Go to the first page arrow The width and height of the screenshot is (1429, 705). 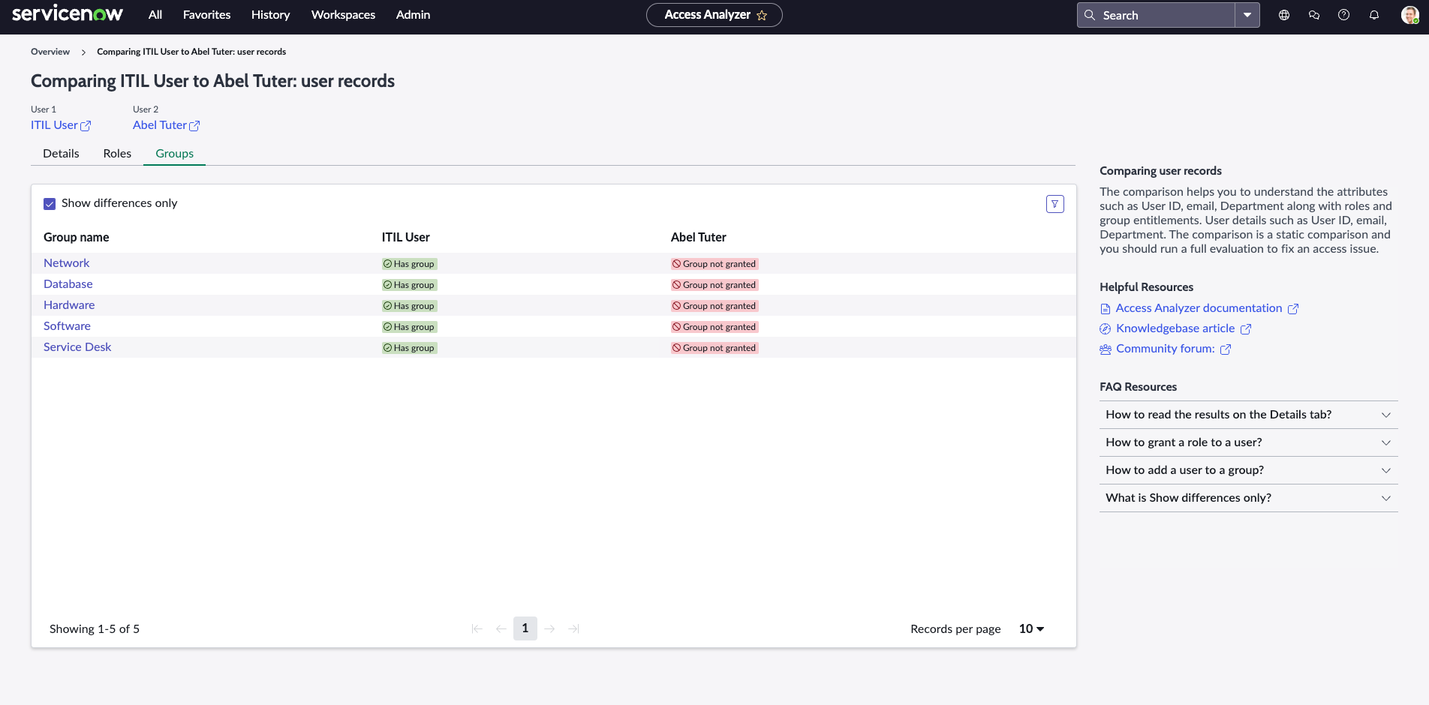tap(477, 628)
